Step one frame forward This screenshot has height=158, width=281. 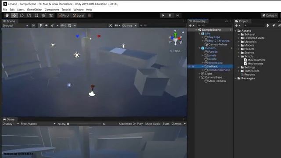177,15
